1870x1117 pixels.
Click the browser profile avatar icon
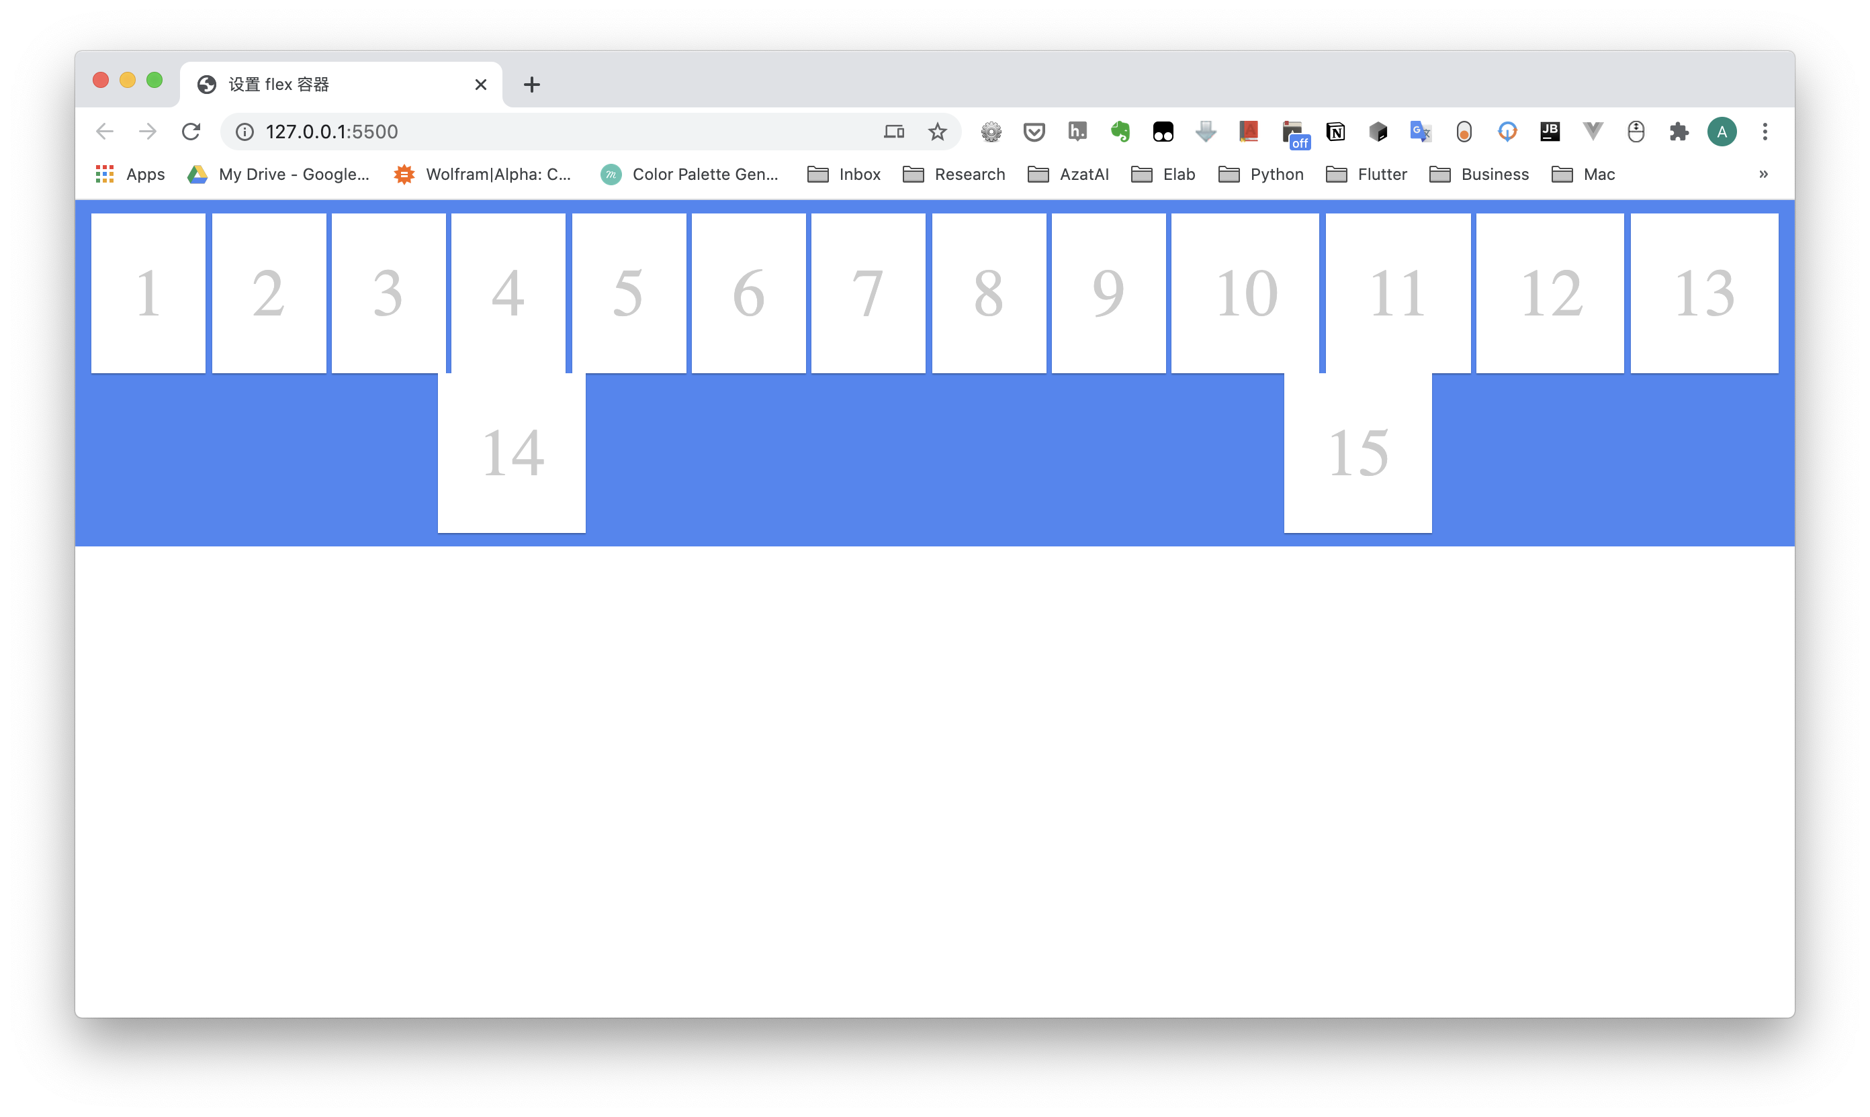1721,130
